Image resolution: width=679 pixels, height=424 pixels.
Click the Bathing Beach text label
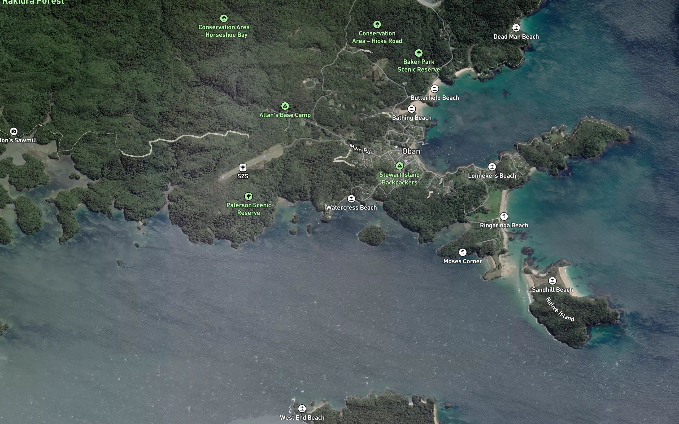tap(412, 118)
